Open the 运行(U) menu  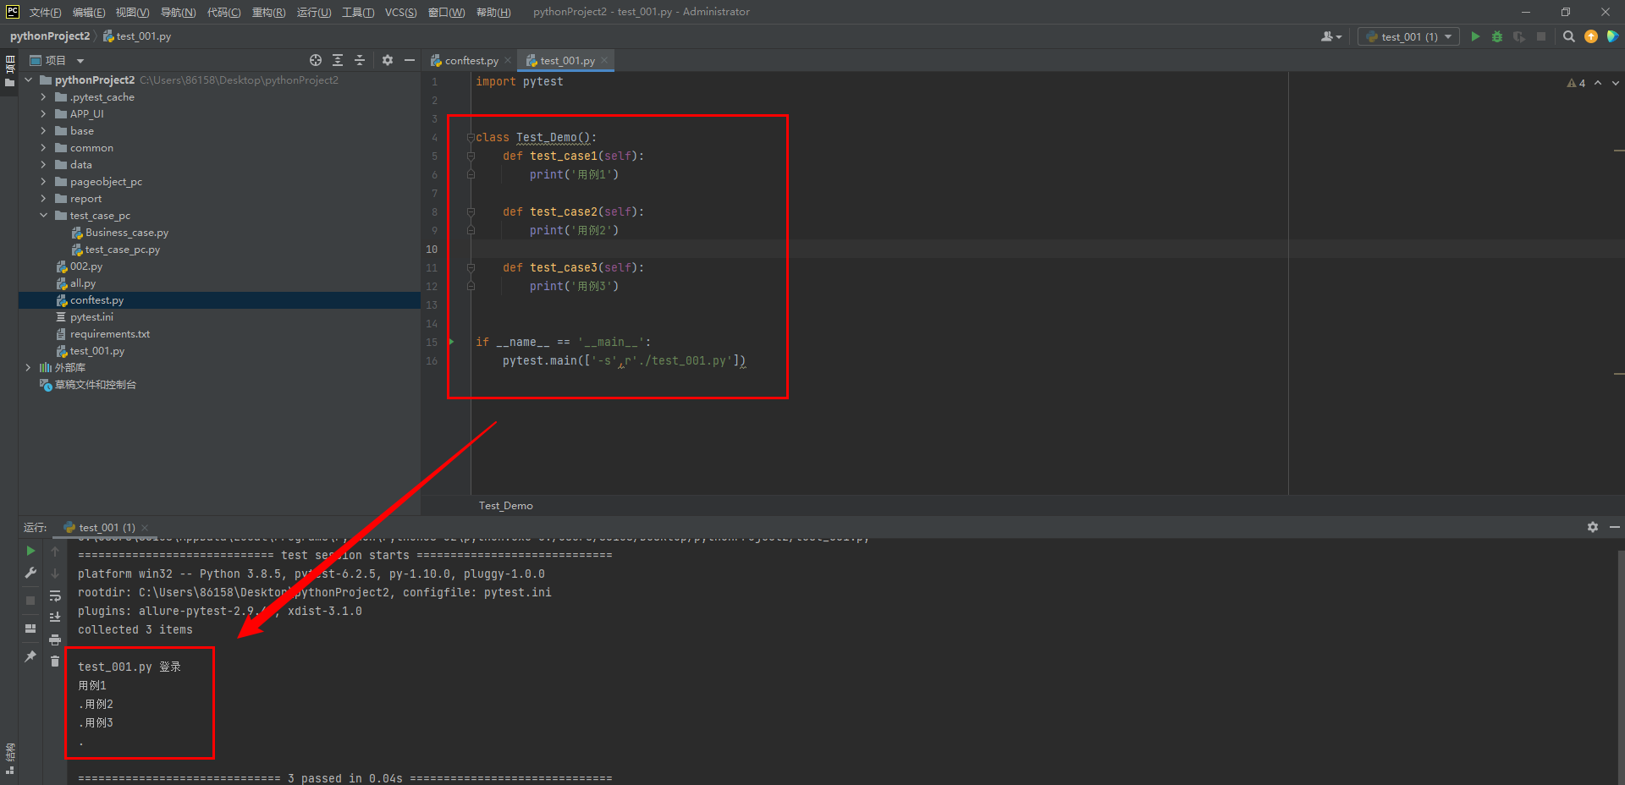click(313, 12)
